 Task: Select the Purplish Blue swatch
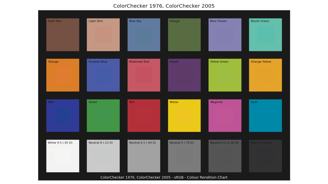[x=103, y=75]
